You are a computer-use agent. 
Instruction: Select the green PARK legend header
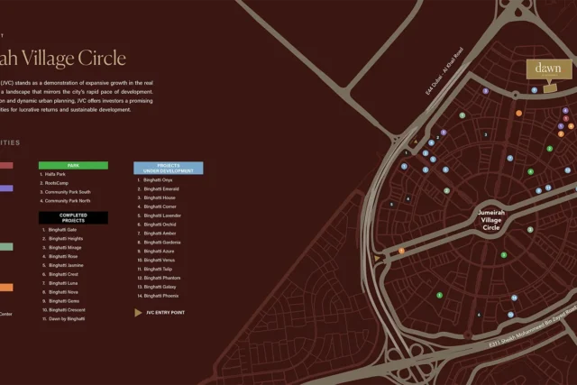point(73,166)
